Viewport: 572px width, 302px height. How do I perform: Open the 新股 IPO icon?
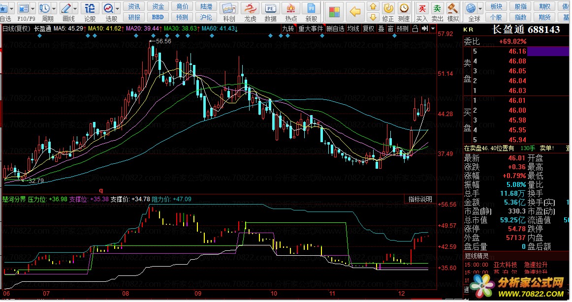click(311, 9)
